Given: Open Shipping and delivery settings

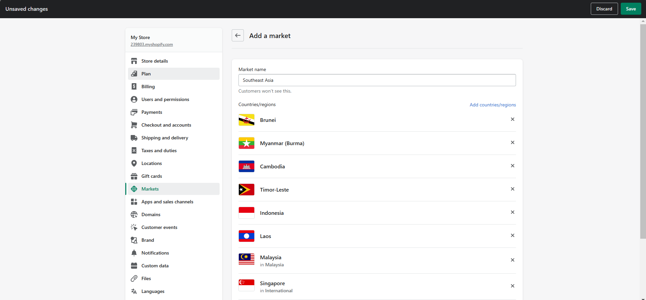Looking at the screenshot, I should (x=174, y=138).
